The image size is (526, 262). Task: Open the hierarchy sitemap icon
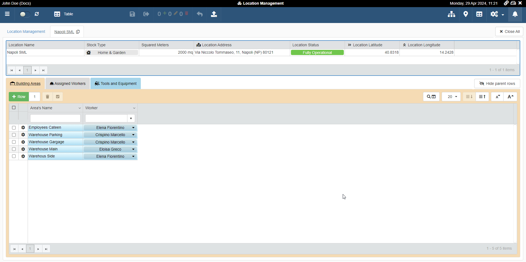coord(451,14)
